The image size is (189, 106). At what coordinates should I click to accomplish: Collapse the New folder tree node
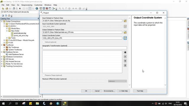click(x=7, y=31)
